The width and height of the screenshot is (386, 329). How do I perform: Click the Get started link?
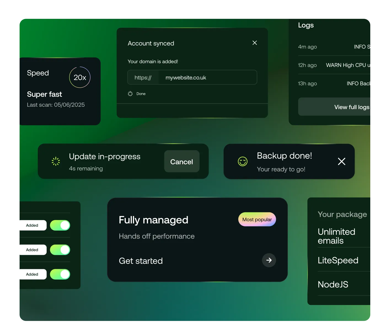click(141, 261)
